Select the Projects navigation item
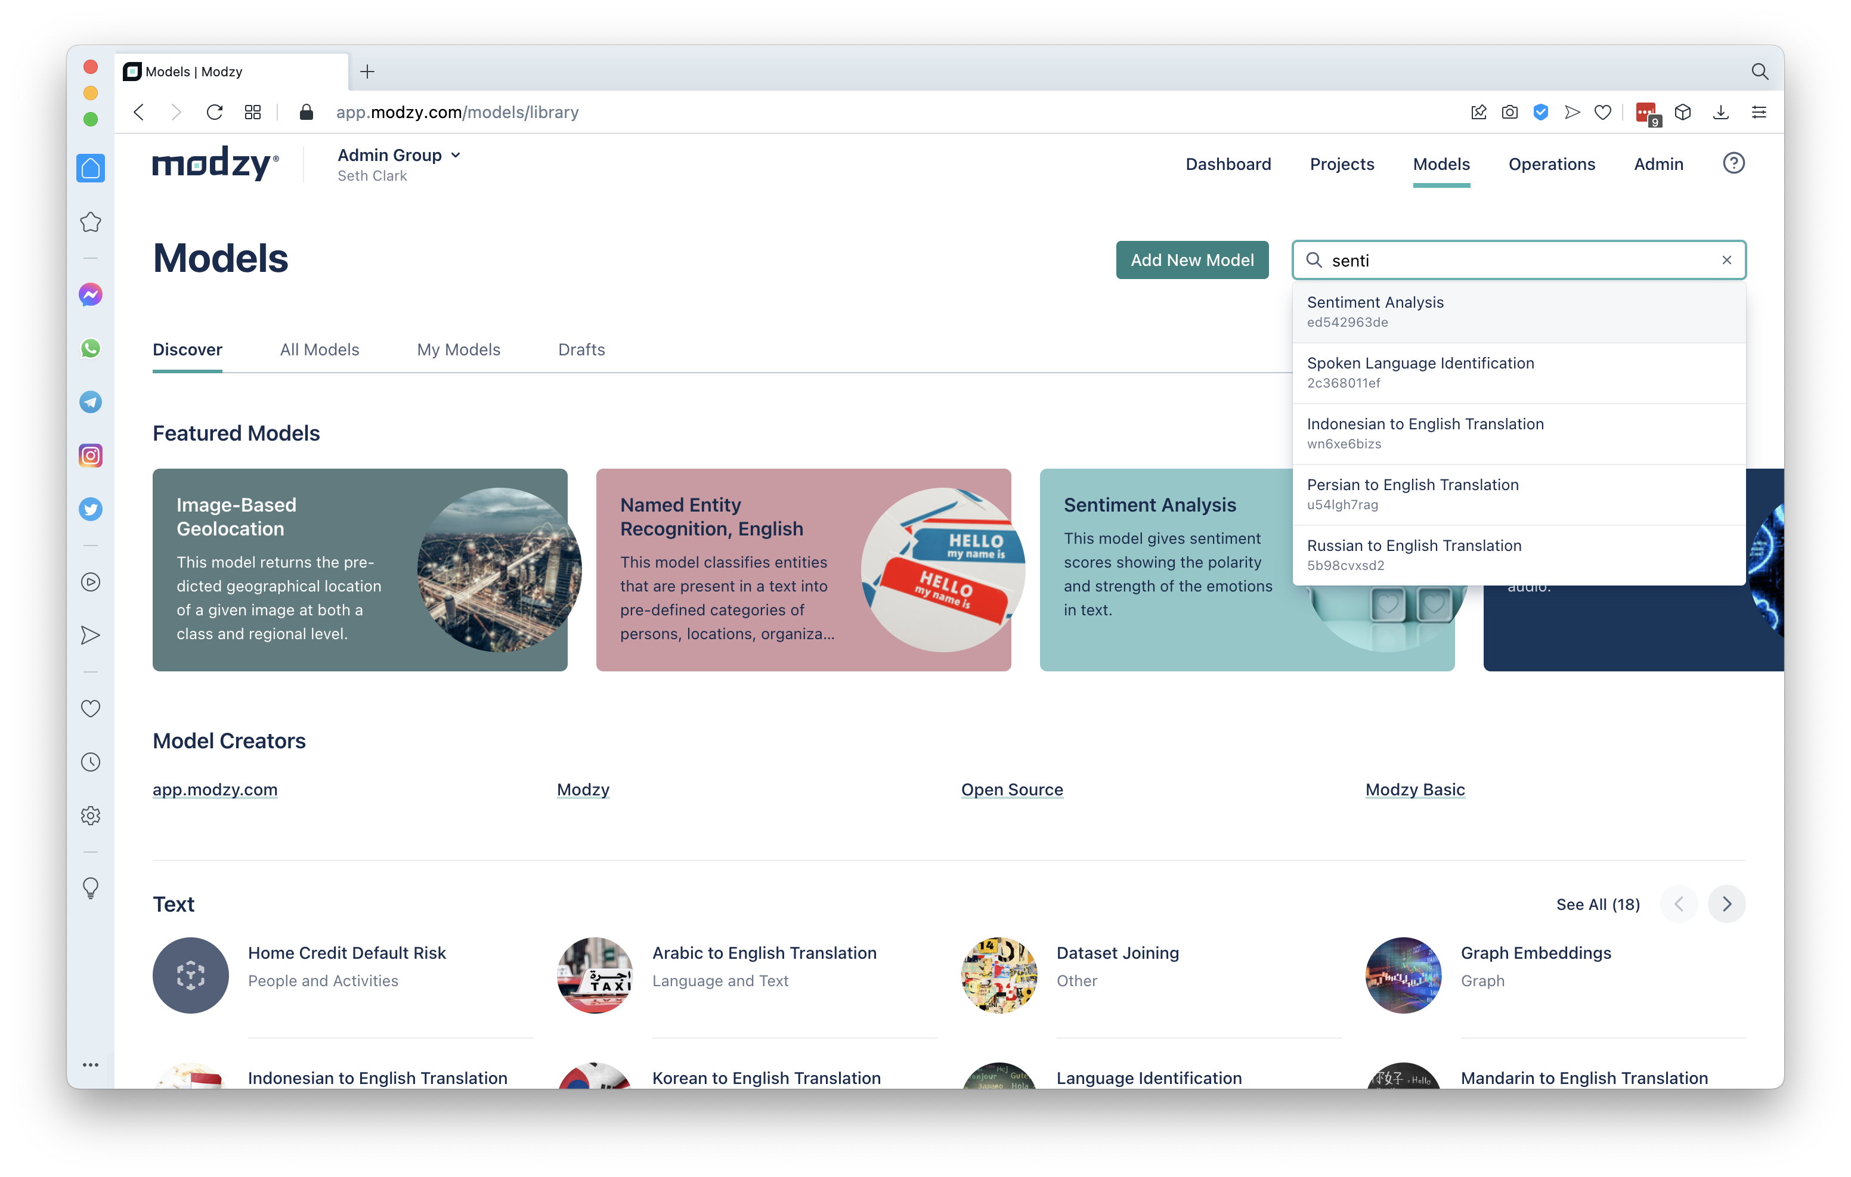The width and height of the screenshot is (1851, 1177). (1342, 163)
